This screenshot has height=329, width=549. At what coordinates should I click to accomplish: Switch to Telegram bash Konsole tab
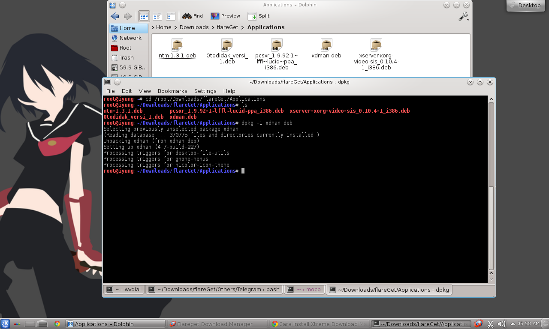[x=214, y=290]
